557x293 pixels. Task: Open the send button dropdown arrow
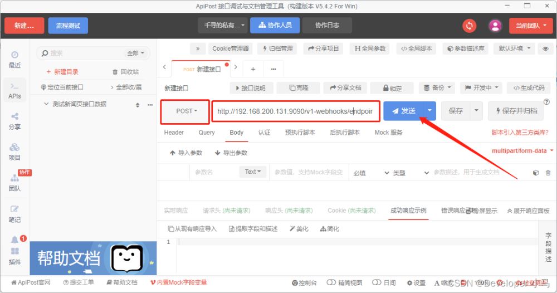[x=429, y=110]
